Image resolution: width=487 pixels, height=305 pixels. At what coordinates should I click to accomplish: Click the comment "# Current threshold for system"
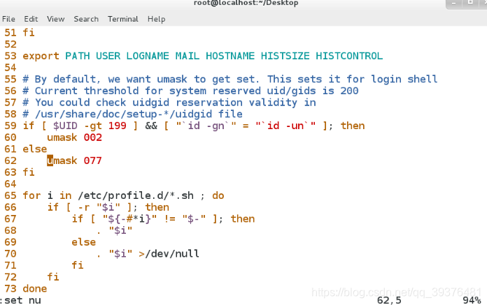190,91
